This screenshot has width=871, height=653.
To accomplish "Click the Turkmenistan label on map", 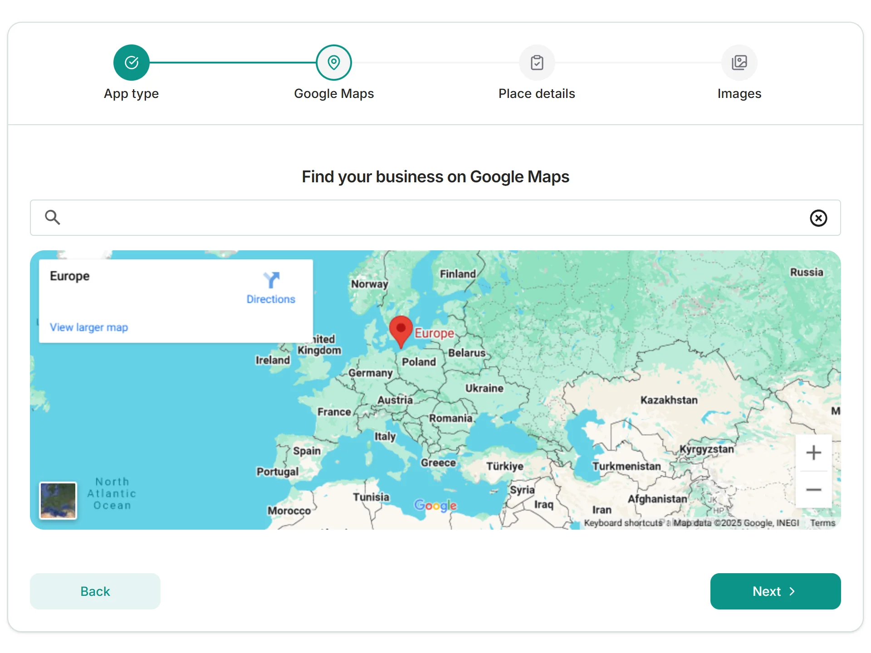I will pos(626,466).
